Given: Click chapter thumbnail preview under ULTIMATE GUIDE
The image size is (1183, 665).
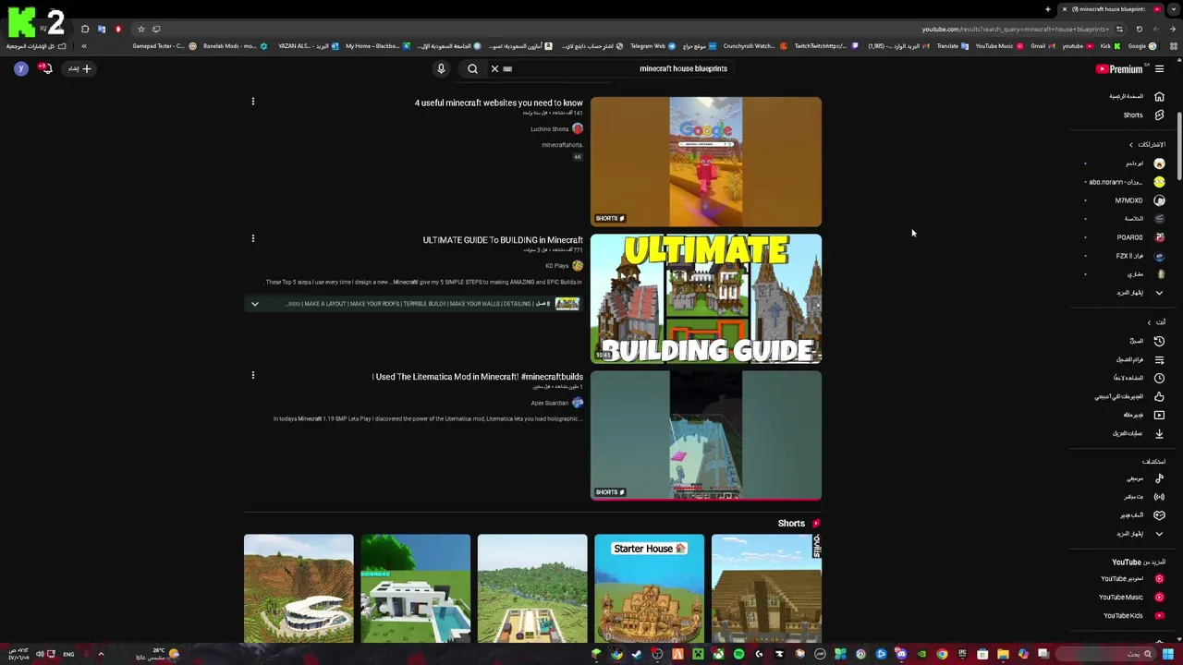Looking at the screenshot, I should click(x=567, y=304).
